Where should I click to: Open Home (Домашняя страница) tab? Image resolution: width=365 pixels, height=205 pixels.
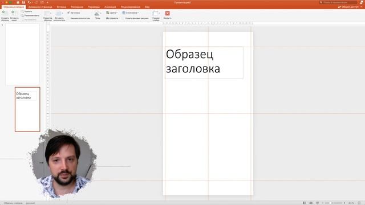(40, 7)
